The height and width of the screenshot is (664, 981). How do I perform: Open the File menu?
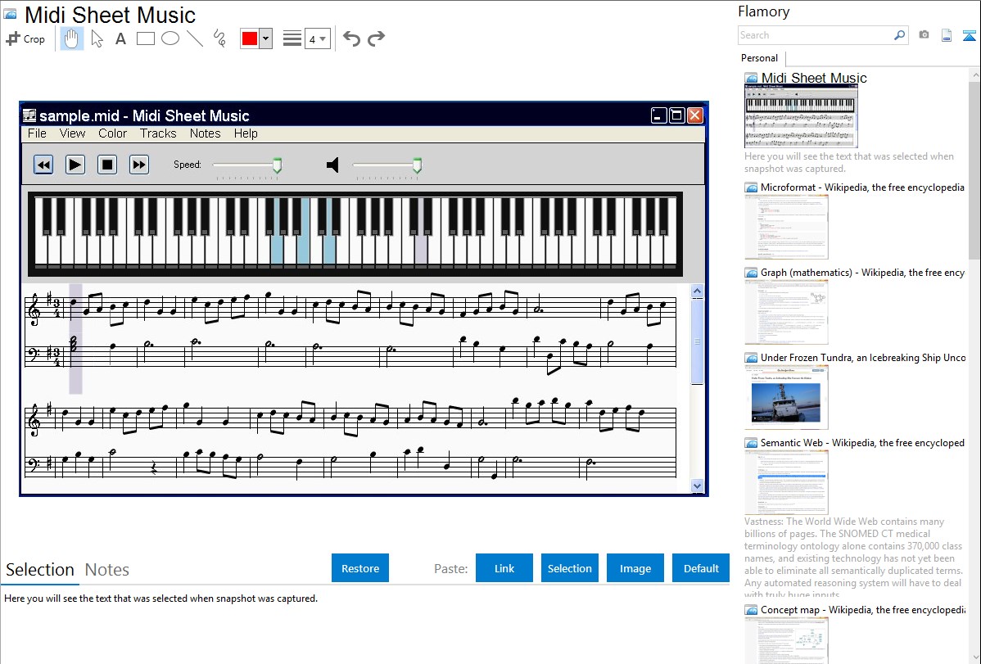coord(37,133)
